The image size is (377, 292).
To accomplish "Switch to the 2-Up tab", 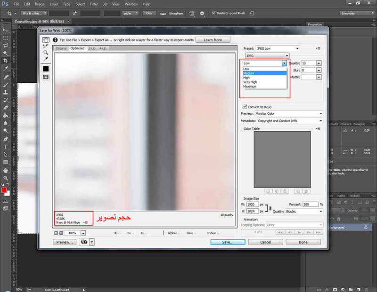I will 92,48.
